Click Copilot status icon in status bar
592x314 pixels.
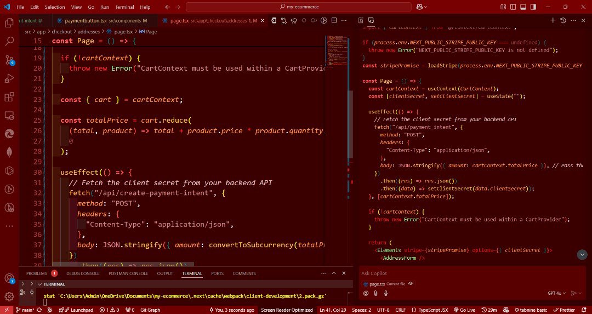506,310
